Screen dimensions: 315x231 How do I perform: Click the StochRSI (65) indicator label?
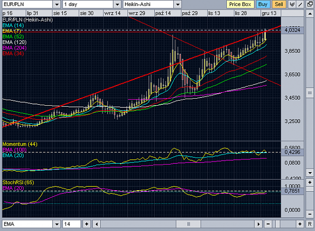(x=18, y=183)
